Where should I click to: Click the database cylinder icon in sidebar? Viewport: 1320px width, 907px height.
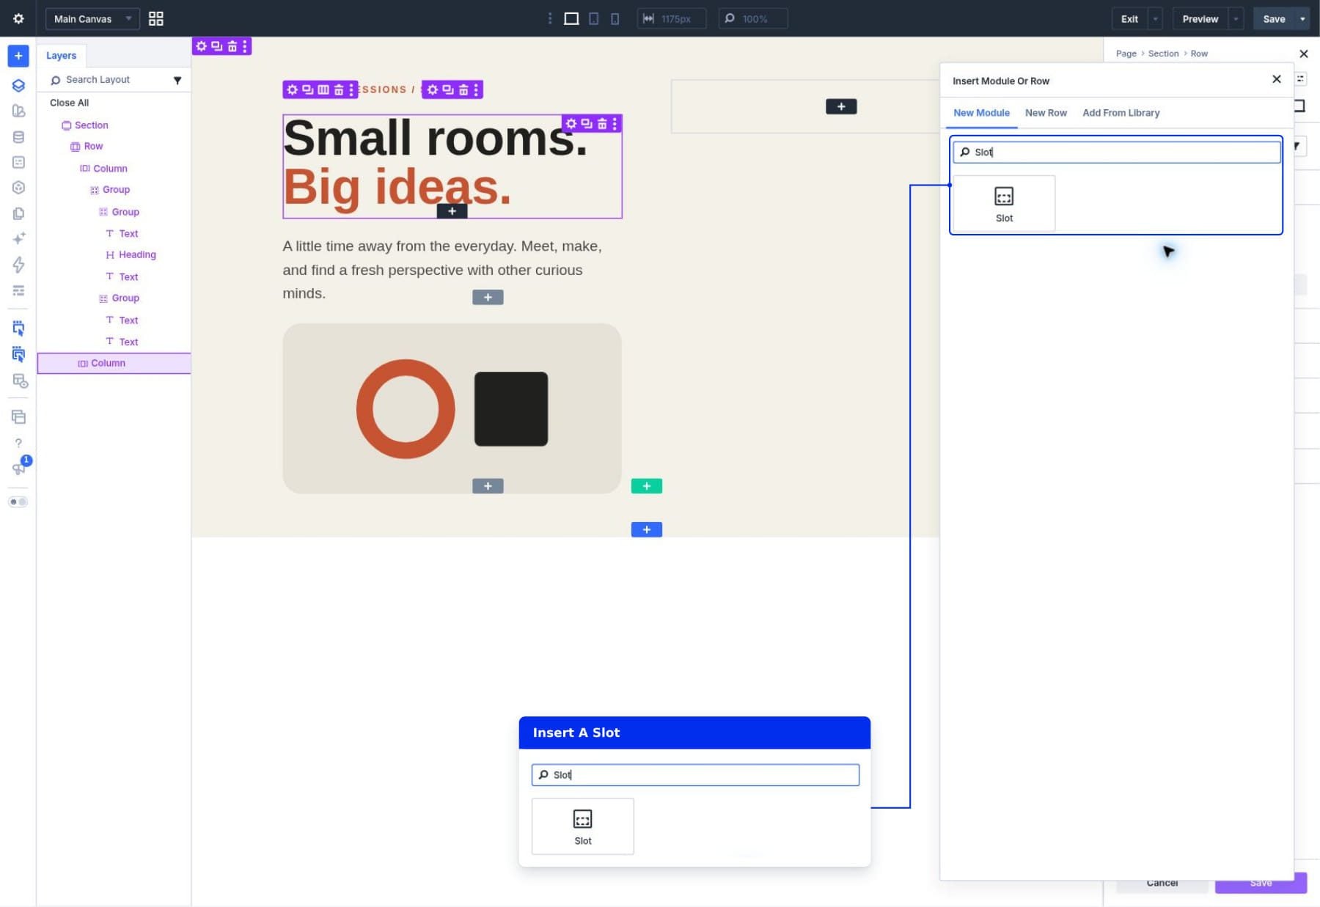(18, 137)
